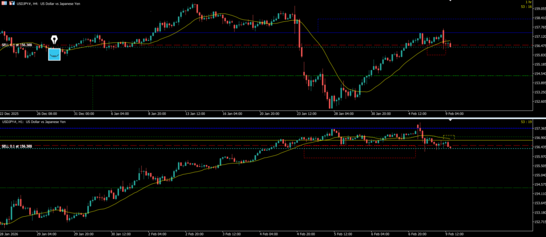Click the white pen nib icon on chart
The height and width of the screenshot is (237, 546).
tap(54, 40)
